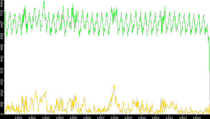Click the 7275 value on vertical axis
210x119 pixels.
pyautogui.click(x=2, y=13)
